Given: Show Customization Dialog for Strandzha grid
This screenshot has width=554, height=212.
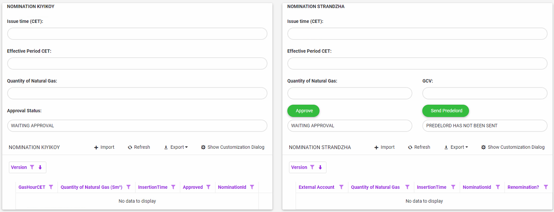Looking at the screenshot, I should click(513, 147).
